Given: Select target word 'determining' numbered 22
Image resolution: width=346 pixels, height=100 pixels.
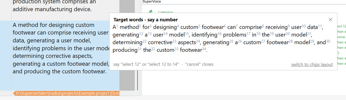Looking at the screenshot, I should pos(127,42).
